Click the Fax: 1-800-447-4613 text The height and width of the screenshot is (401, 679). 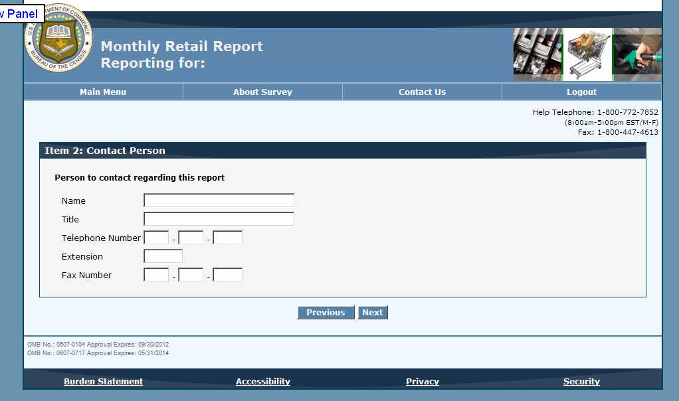tap(618, 132)
